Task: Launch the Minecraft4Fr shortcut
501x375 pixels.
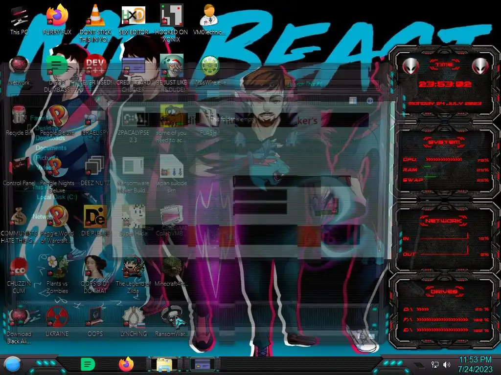Action: point(171,271)
